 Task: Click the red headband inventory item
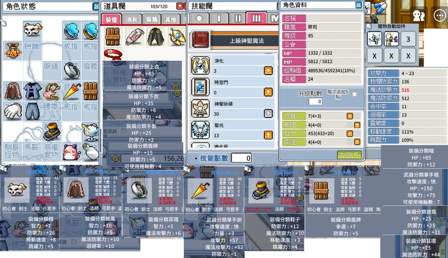(x=113, y=54)
